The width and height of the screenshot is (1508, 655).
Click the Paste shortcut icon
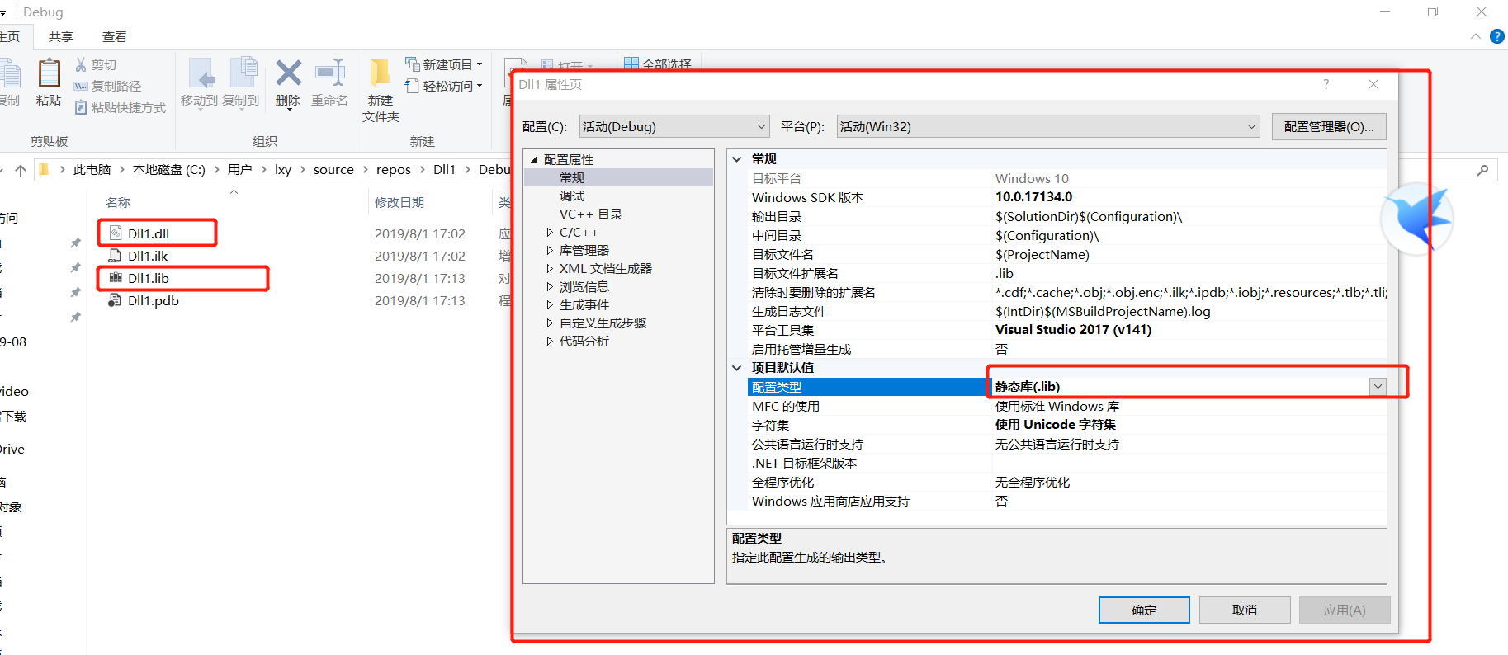click(81, 107)
